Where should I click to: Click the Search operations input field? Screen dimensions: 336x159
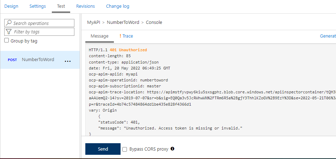coord(42,23)
